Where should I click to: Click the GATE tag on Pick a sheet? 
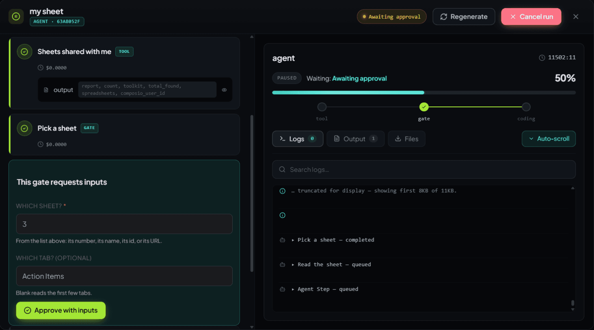[x=89, y=128]
